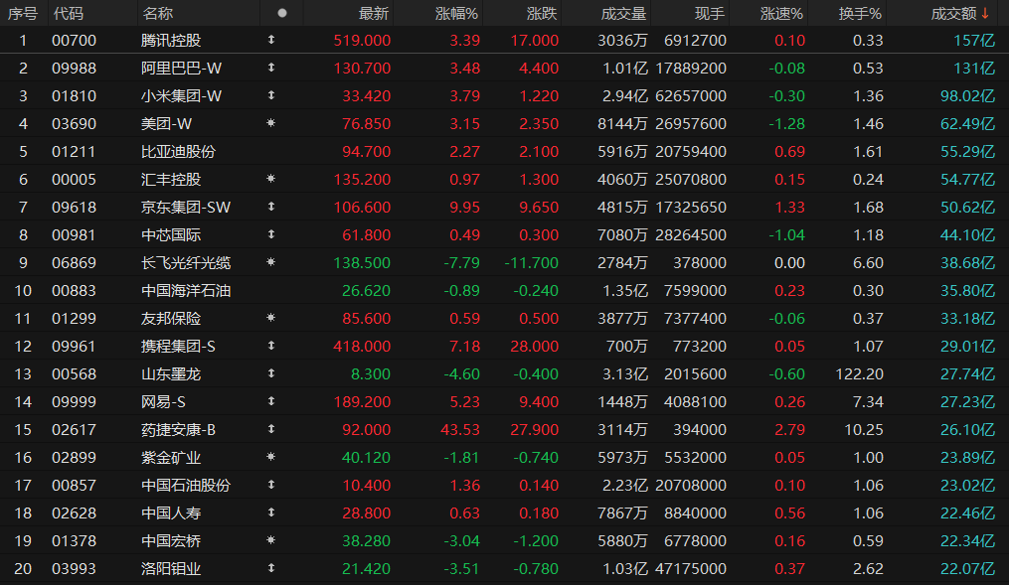Click the 最新 column header

coord(374,14)
